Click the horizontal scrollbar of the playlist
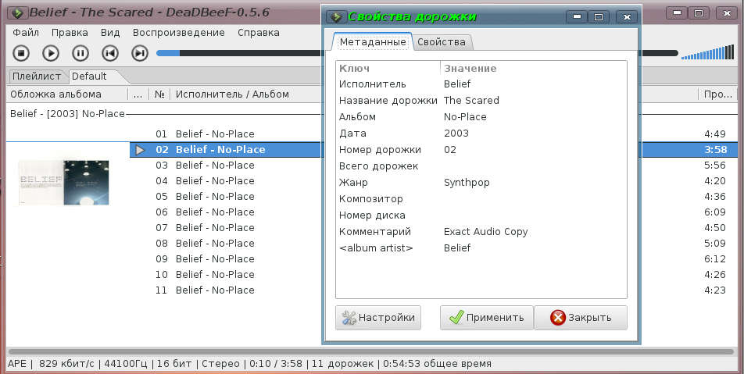This screenshot has height=374, width=744. [x=370, y=351]
